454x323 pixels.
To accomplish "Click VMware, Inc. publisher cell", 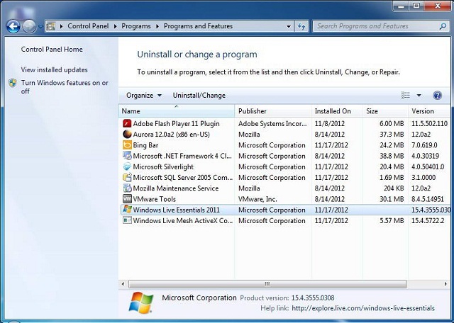I will (258, 199).
